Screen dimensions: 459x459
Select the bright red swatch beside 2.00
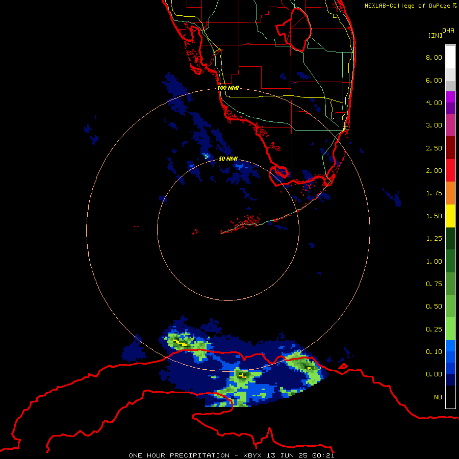pos(450,170)
